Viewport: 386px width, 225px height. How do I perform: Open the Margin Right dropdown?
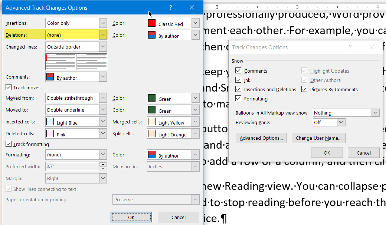pos(76,178)
